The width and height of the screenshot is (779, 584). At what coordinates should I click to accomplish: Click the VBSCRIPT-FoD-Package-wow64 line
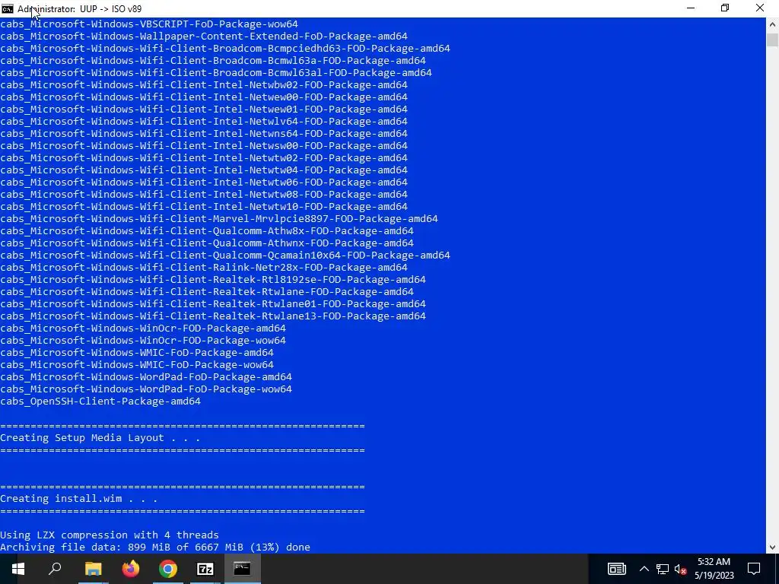(x=149, y=24)
